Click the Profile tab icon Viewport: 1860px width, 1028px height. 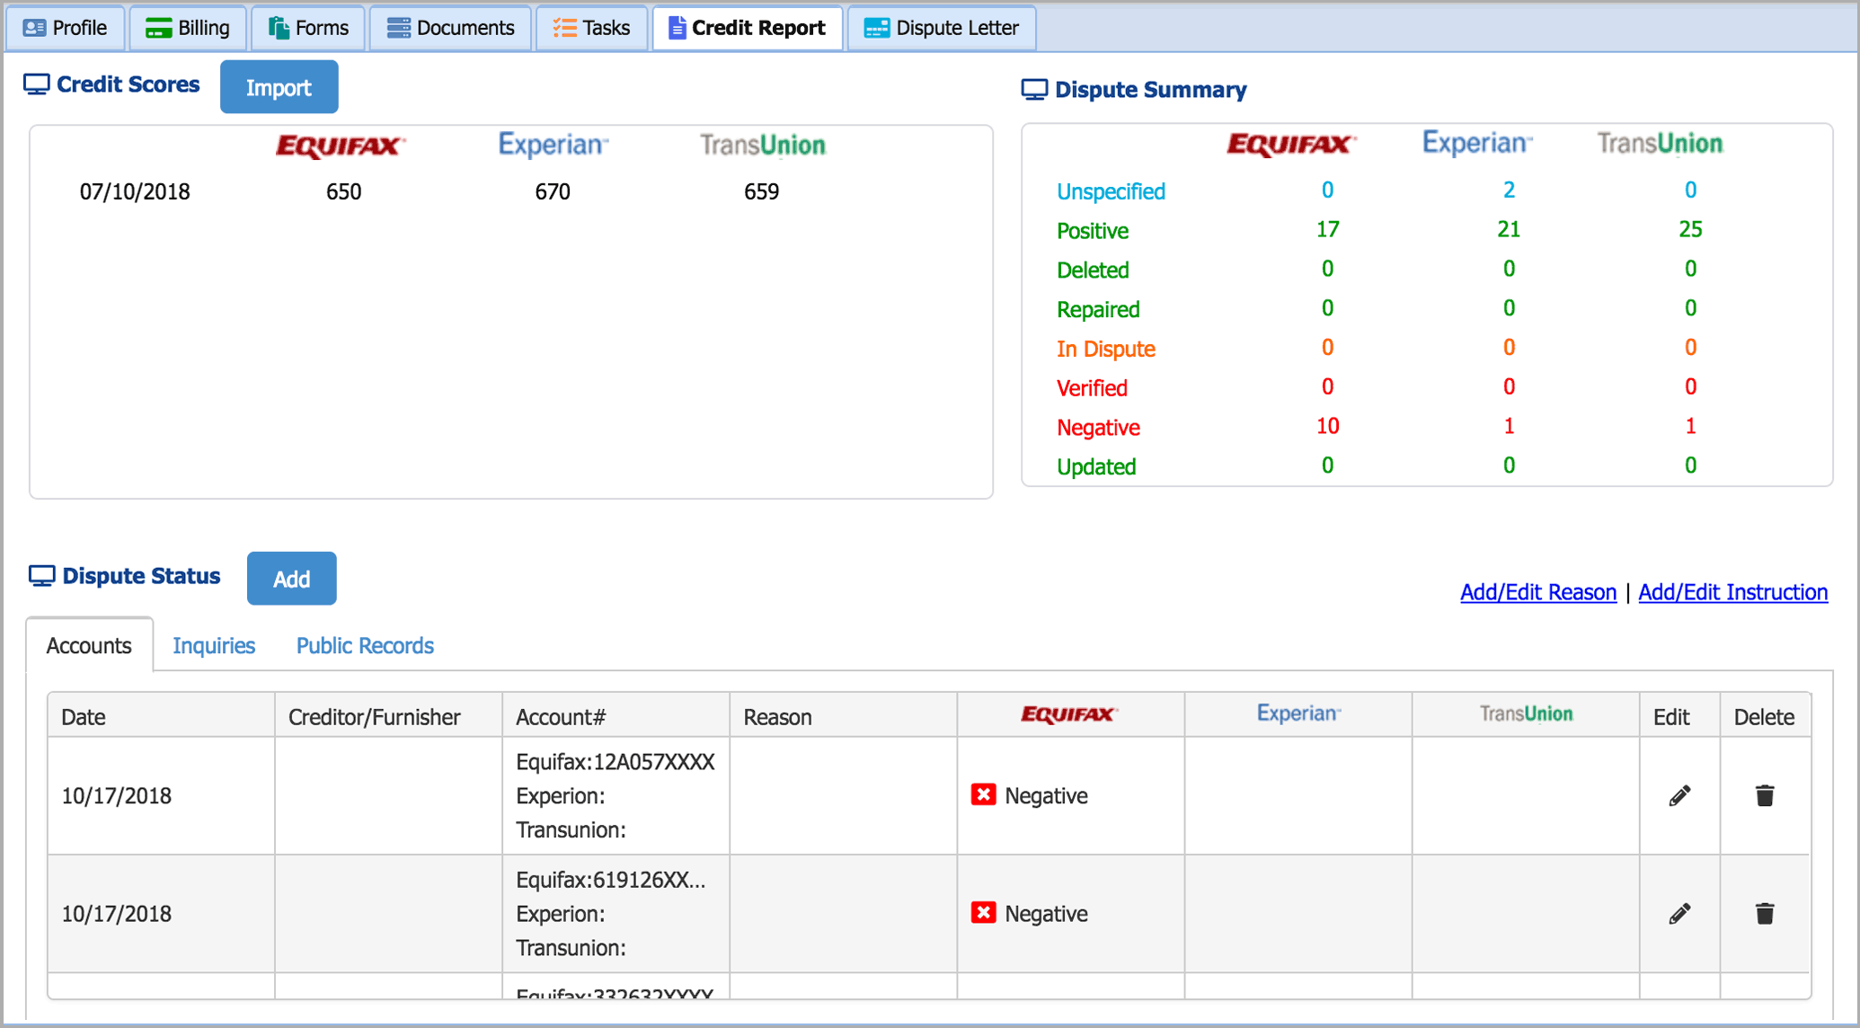point(34,27)
